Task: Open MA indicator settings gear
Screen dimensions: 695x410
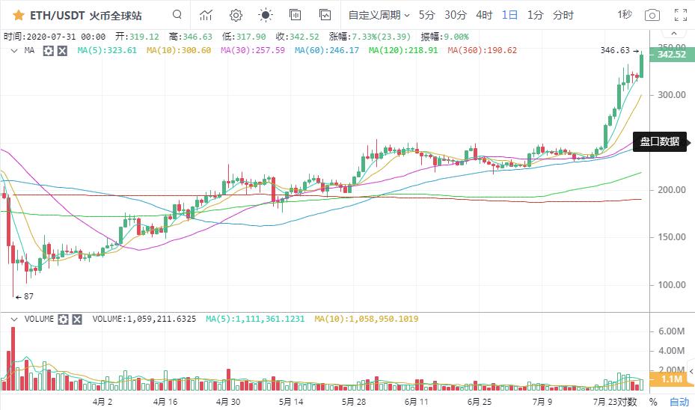Action: tap(48, 50)
